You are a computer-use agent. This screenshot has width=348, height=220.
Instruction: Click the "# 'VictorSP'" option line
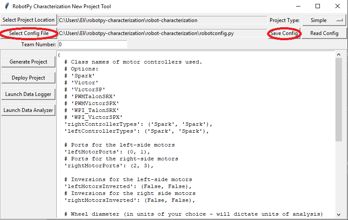click(84, 89)
